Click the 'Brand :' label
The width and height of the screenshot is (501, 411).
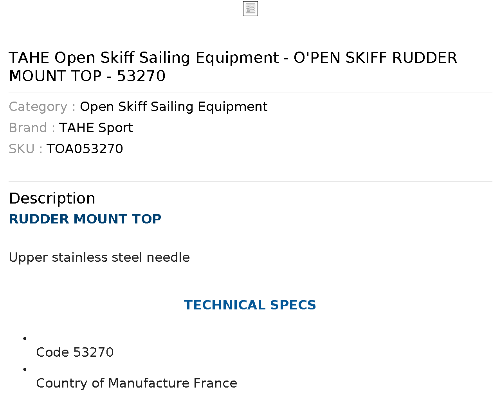(32, 128)
